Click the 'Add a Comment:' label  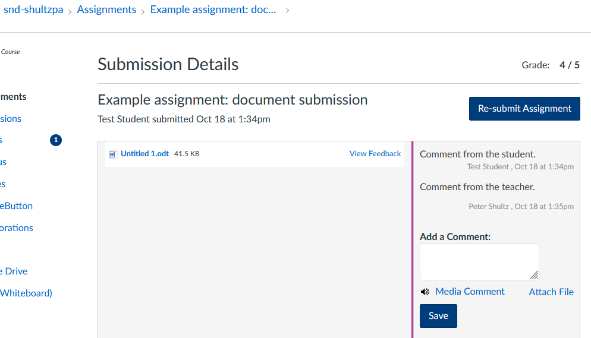[455, 237]
